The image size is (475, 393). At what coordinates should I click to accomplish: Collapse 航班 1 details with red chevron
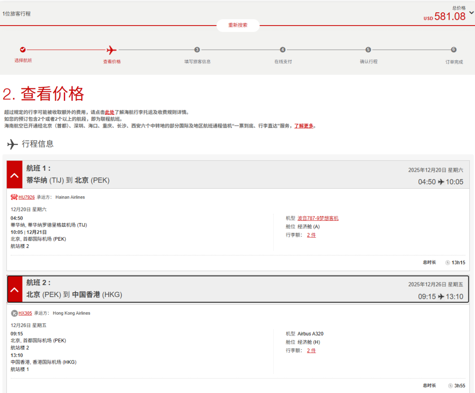pyautogui.click(x=14, y=175)
